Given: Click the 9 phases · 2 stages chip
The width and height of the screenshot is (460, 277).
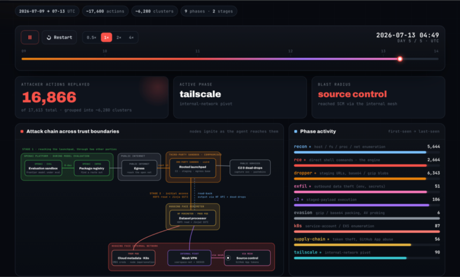Looking at the screenshot, I should [x=209, y=11].
